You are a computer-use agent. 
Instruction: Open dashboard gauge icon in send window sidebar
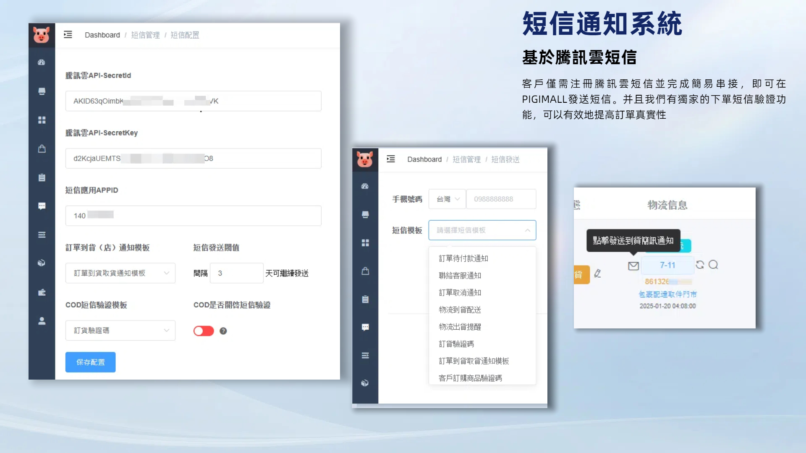[x=365, y=186]
